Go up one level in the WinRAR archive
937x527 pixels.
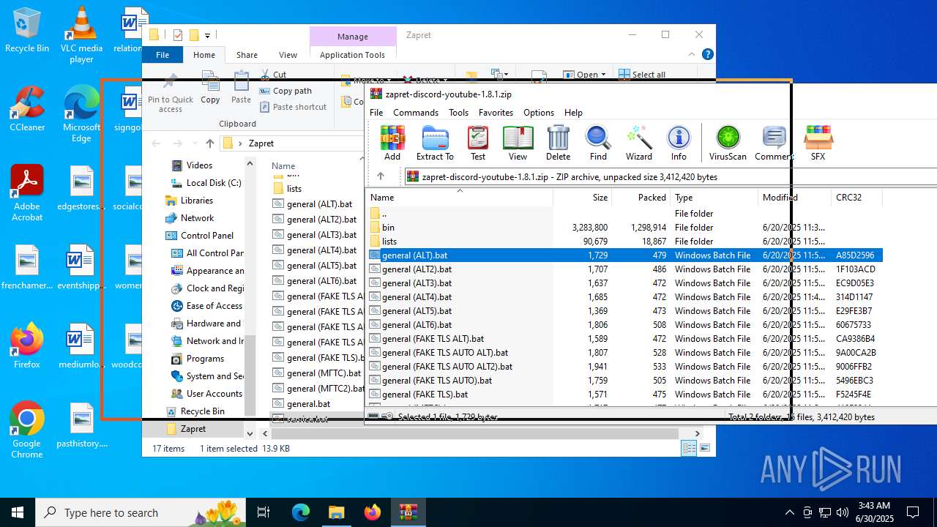coord(381,176)
